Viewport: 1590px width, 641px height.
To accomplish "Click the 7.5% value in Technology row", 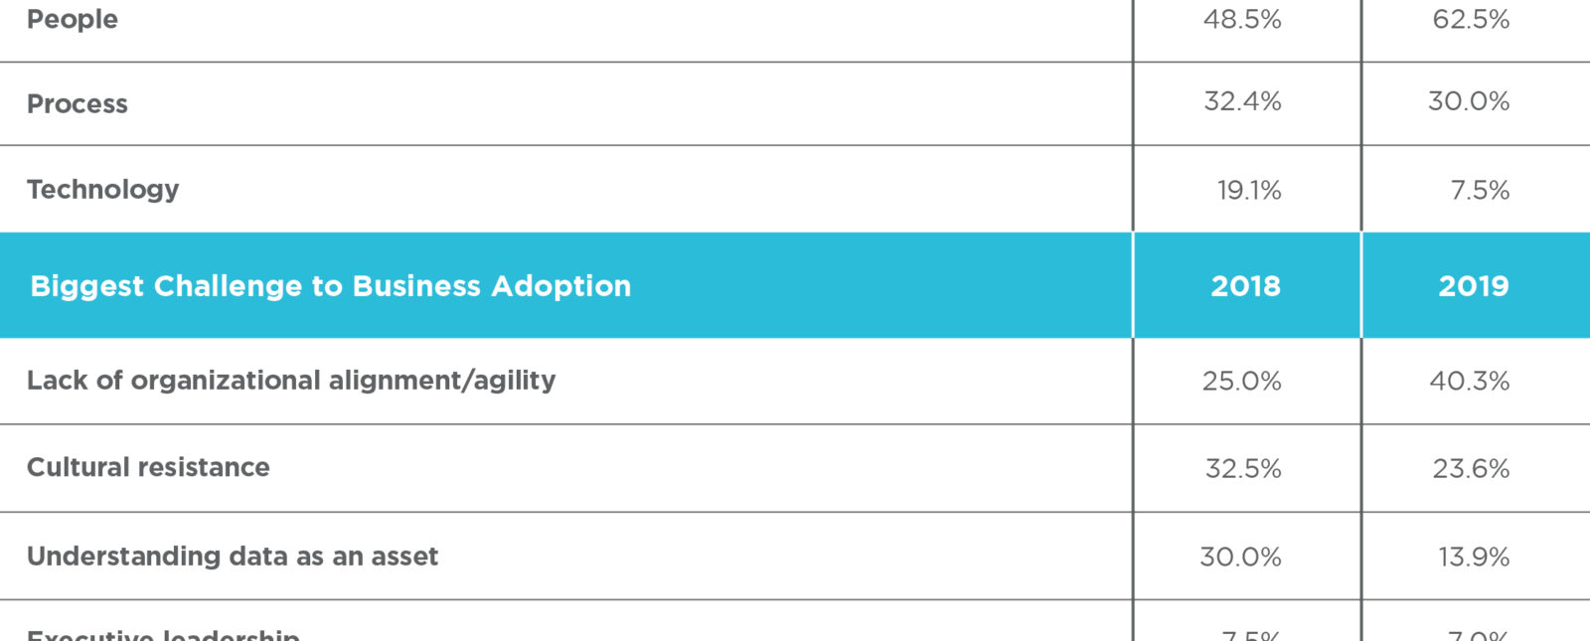I will click(x=1480, y=190).
